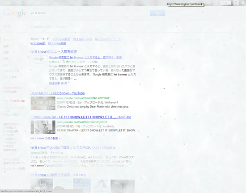Open the settings gear icon
This screenshot has height=193, width=246.
pos(243,3)
